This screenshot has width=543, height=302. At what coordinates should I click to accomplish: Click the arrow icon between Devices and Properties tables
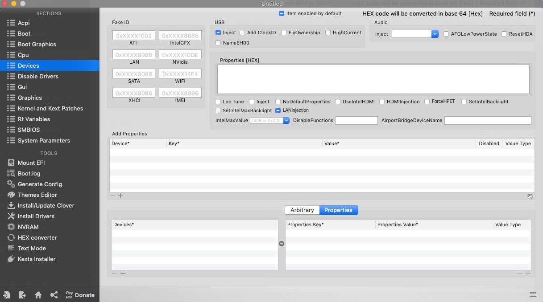point(282,244)
